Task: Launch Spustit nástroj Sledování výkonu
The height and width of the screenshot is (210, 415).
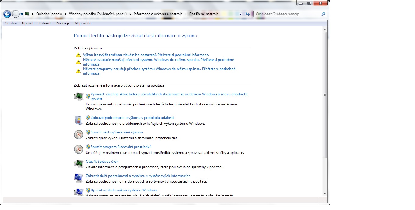Action: click(x=117, y=132)
